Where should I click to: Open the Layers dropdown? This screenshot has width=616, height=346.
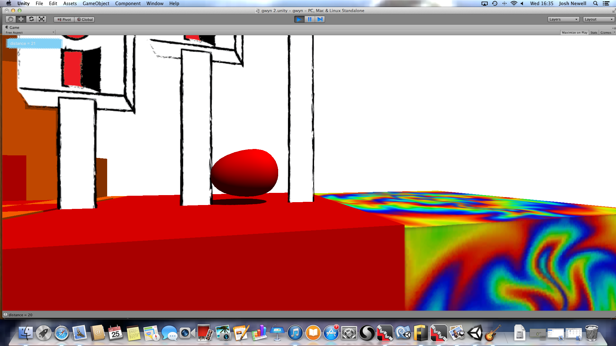563,19
